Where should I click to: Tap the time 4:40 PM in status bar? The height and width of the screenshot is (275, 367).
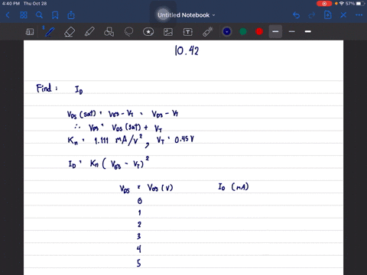11,4
